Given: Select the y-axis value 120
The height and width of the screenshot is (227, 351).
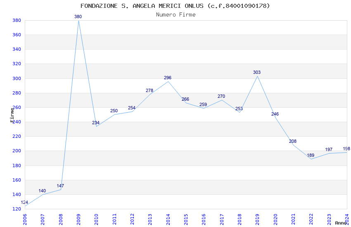Looking at the screenshot, I should (17, 209).
